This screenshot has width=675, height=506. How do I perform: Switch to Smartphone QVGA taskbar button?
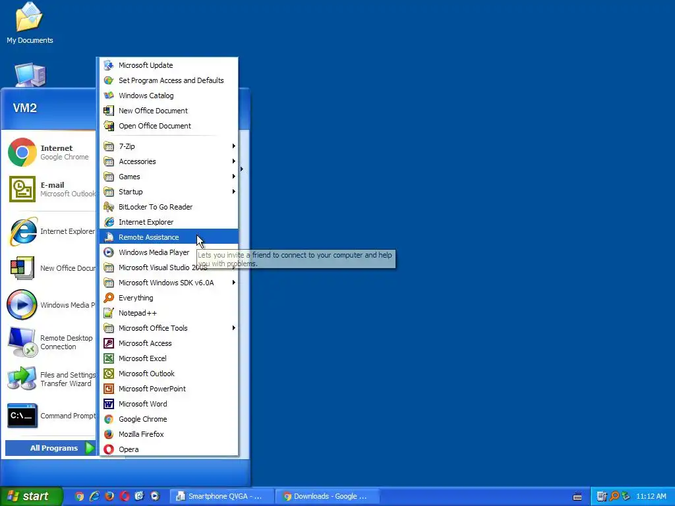[x=221, y=496]
